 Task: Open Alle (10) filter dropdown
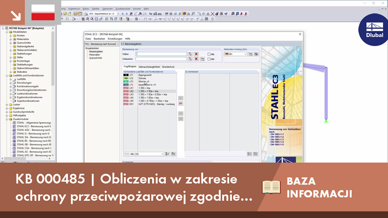(143, 154)
